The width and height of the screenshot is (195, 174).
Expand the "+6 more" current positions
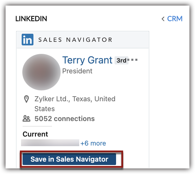pyautogui.click(x=93, y=143)
